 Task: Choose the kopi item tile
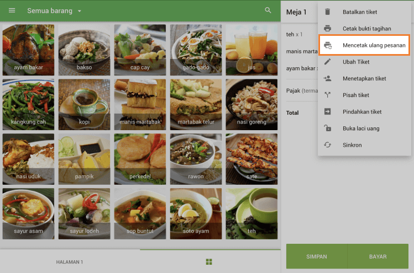83,104
